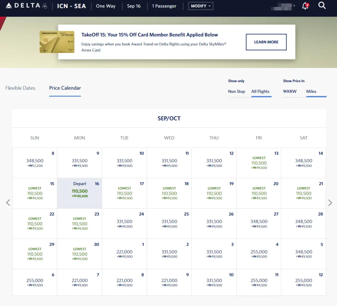This screenshot has width=337, height=306.
Task: Click the LEARN MORE button
Action: click(x=266, y=42)
